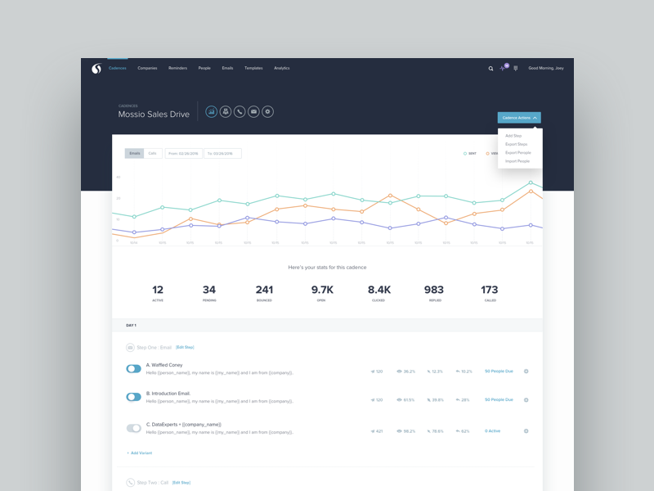Open the email icon in the cadence header
The image size is (654, 491).
coord(253,112)
